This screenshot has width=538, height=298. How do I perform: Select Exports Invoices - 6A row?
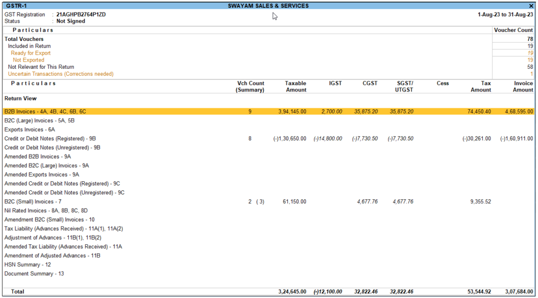point(29,129)
